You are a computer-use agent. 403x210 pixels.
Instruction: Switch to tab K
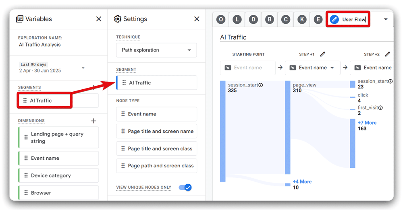coord(302,19)
